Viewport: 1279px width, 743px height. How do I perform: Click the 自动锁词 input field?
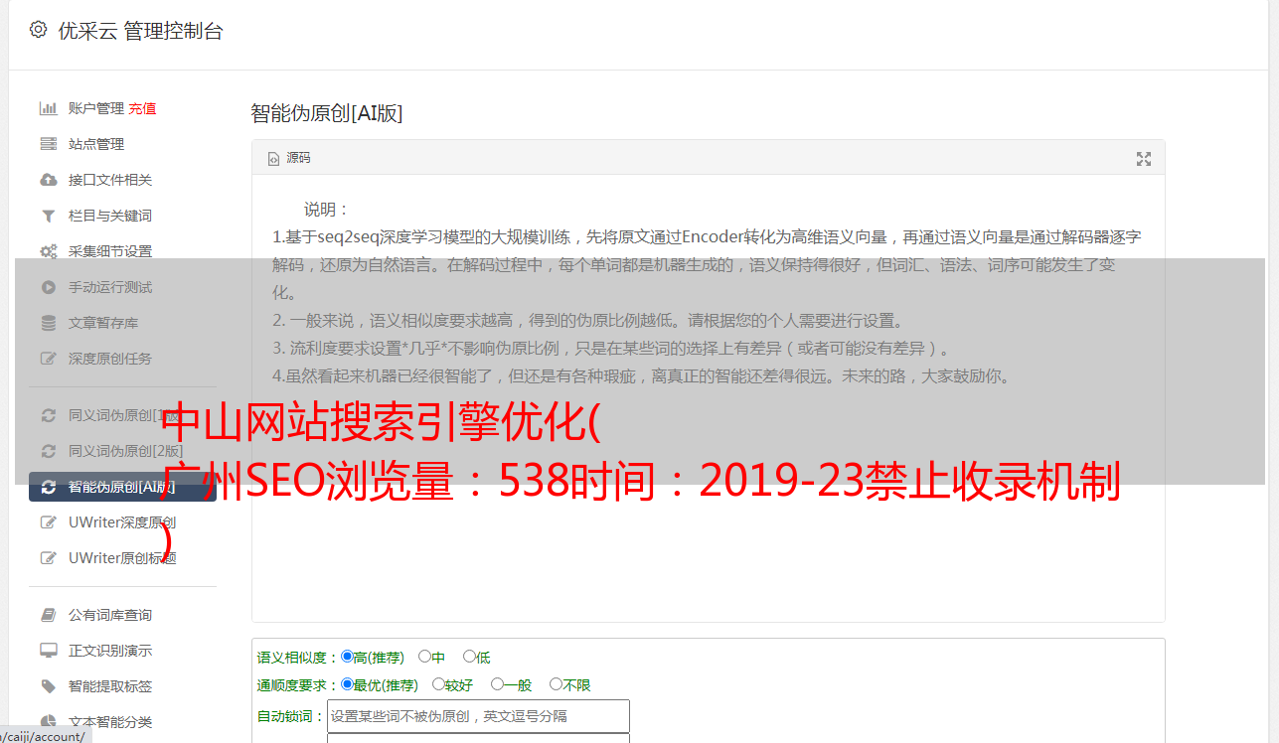[x=478, y=716]
